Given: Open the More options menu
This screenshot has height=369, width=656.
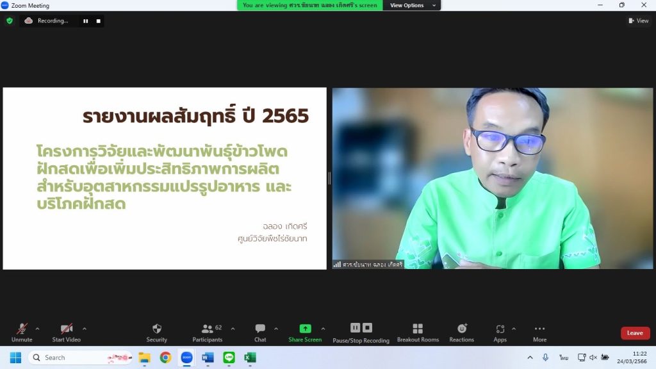Looking at the screenshot, I should pyautogui.click(x=539, y=332).
